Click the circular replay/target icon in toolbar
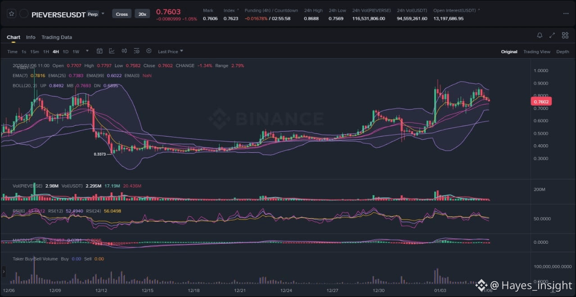 (x=149, y=51)
